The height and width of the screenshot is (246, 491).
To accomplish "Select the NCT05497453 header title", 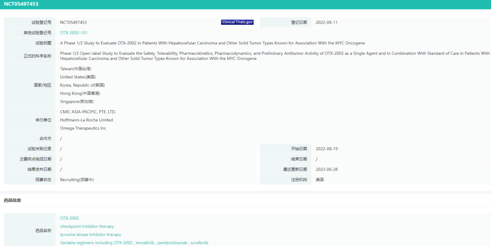I will pos(22,4).
